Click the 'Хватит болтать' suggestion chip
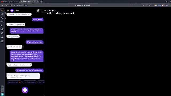This screenshot has height=96, width=171. coord(14,82)
